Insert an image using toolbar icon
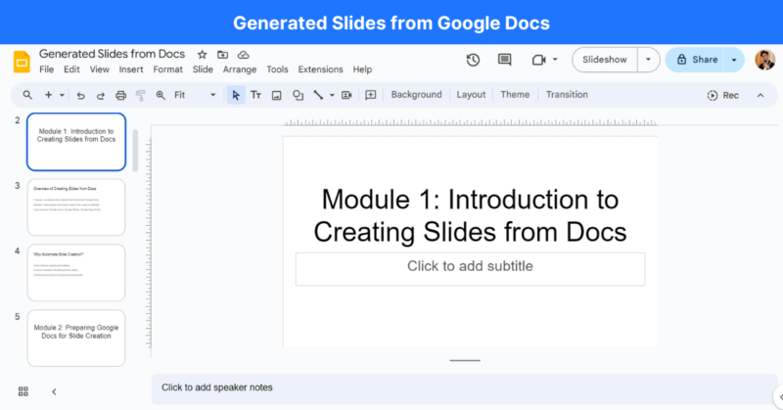 (277, 95)
